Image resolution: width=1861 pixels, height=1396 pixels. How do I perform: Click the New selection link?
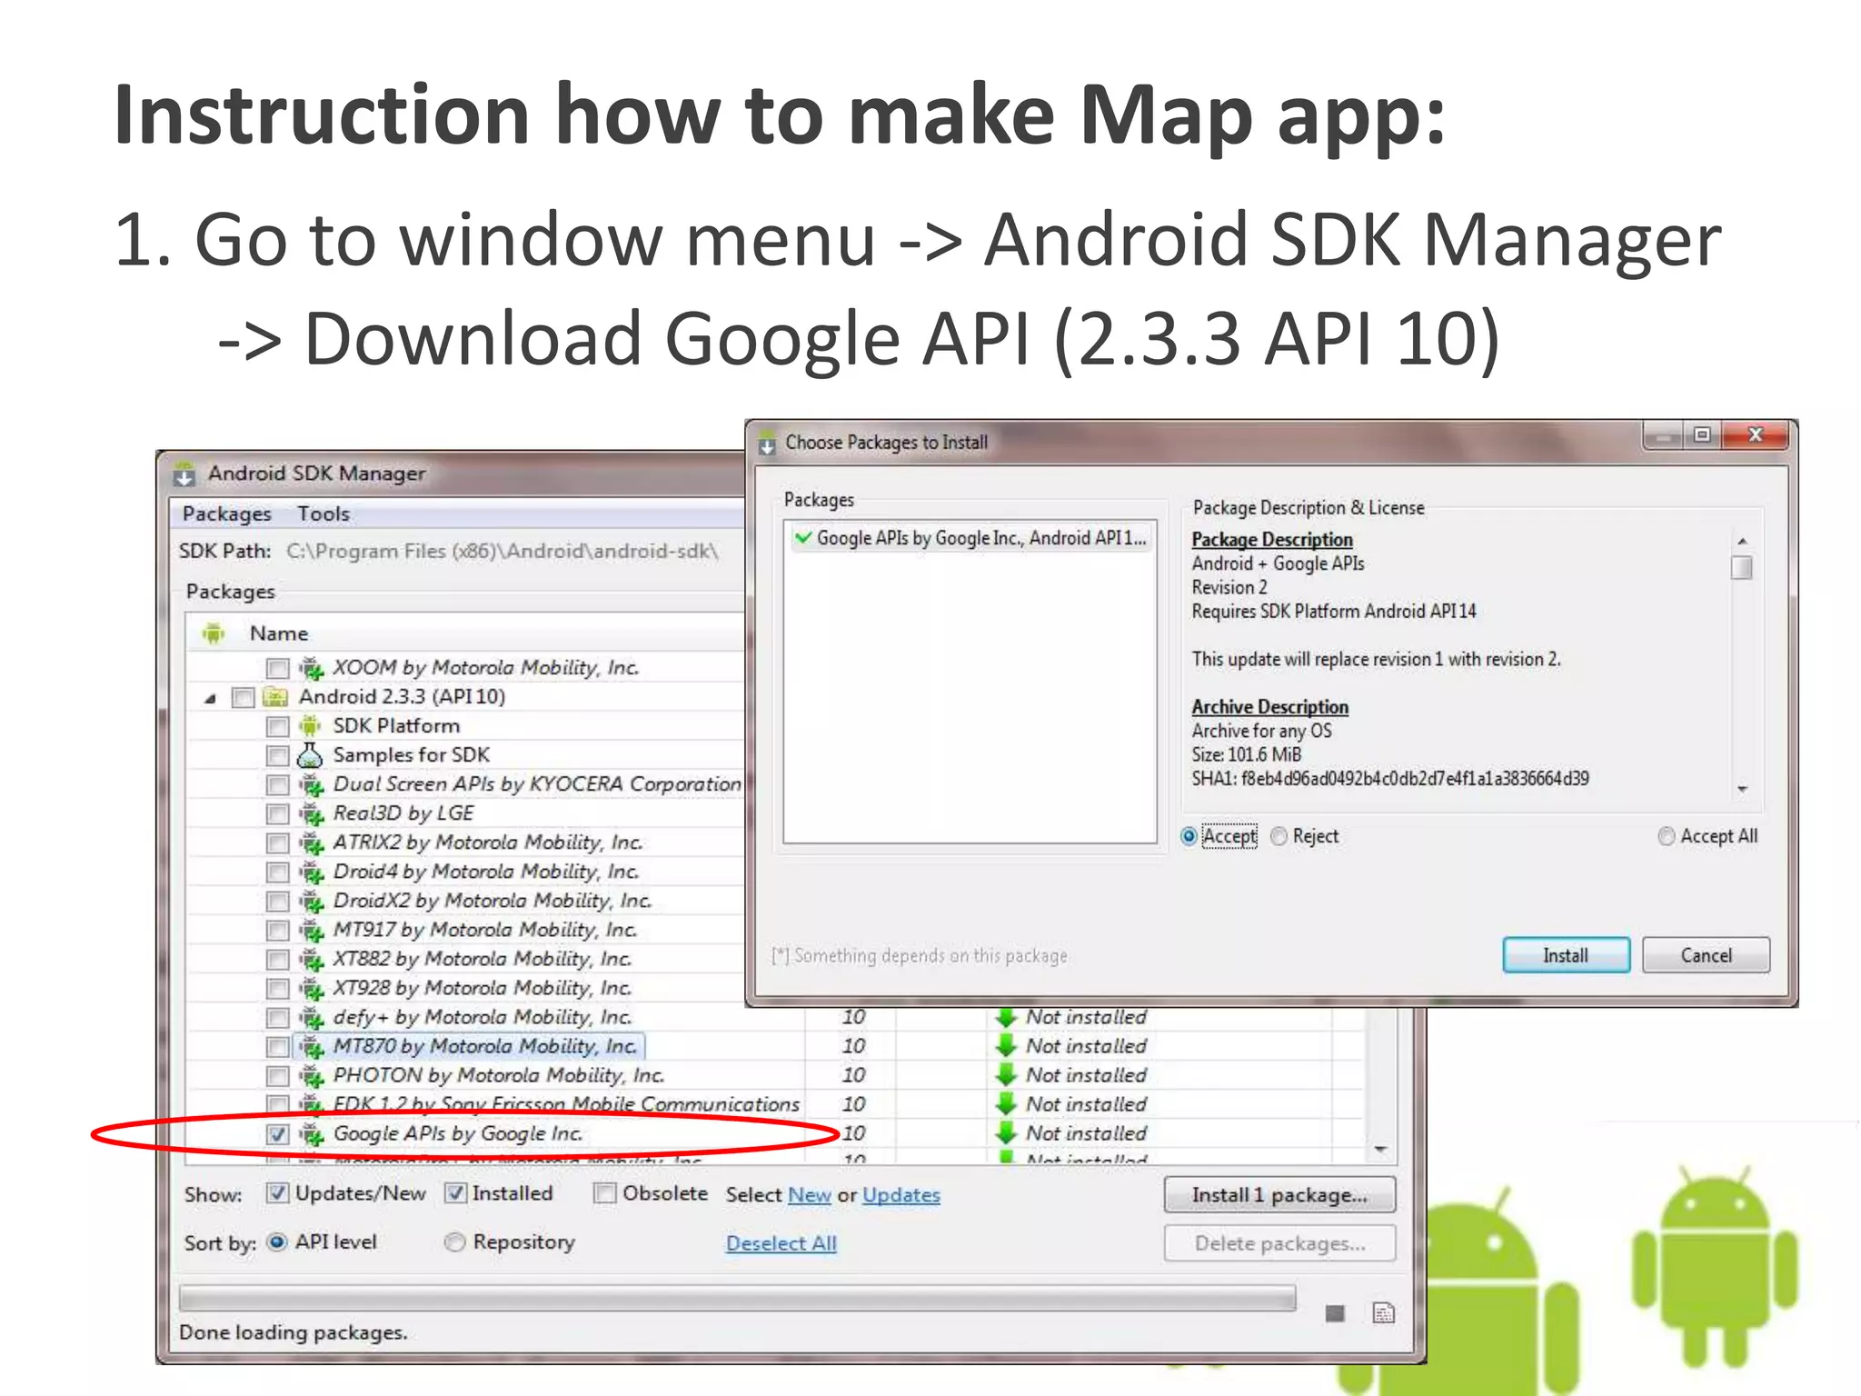[x=810, y=1195]
